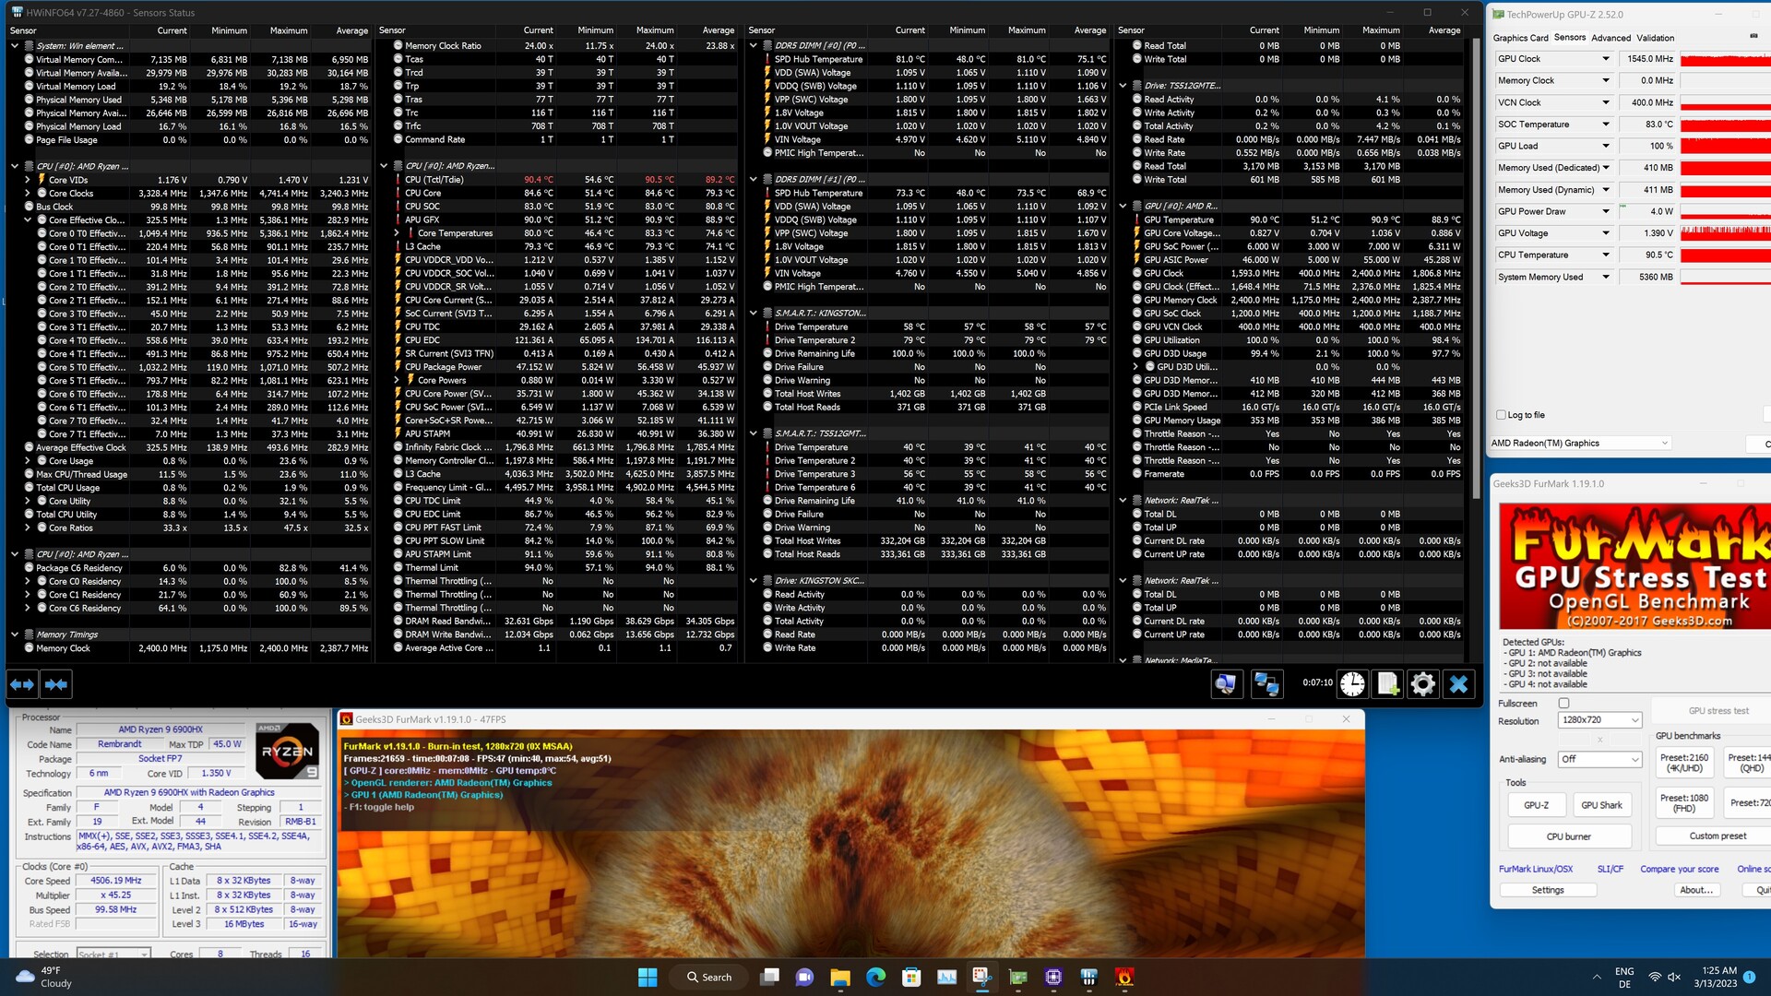This screenshot has height=996, width=1771.
Task: Expand Core Temperatures row
Action: (x=397, y=233)
